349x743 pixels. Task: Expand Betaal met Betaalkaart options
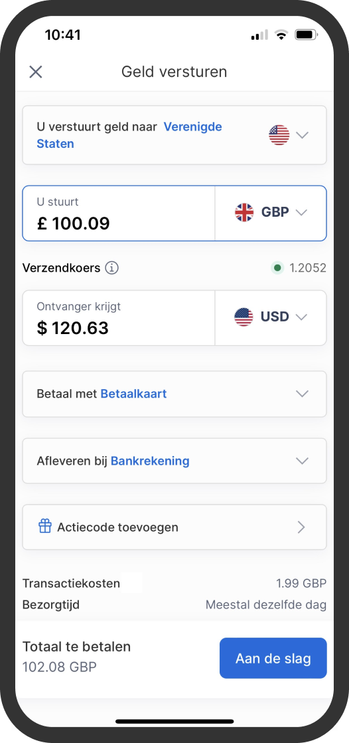pos(174,394)
